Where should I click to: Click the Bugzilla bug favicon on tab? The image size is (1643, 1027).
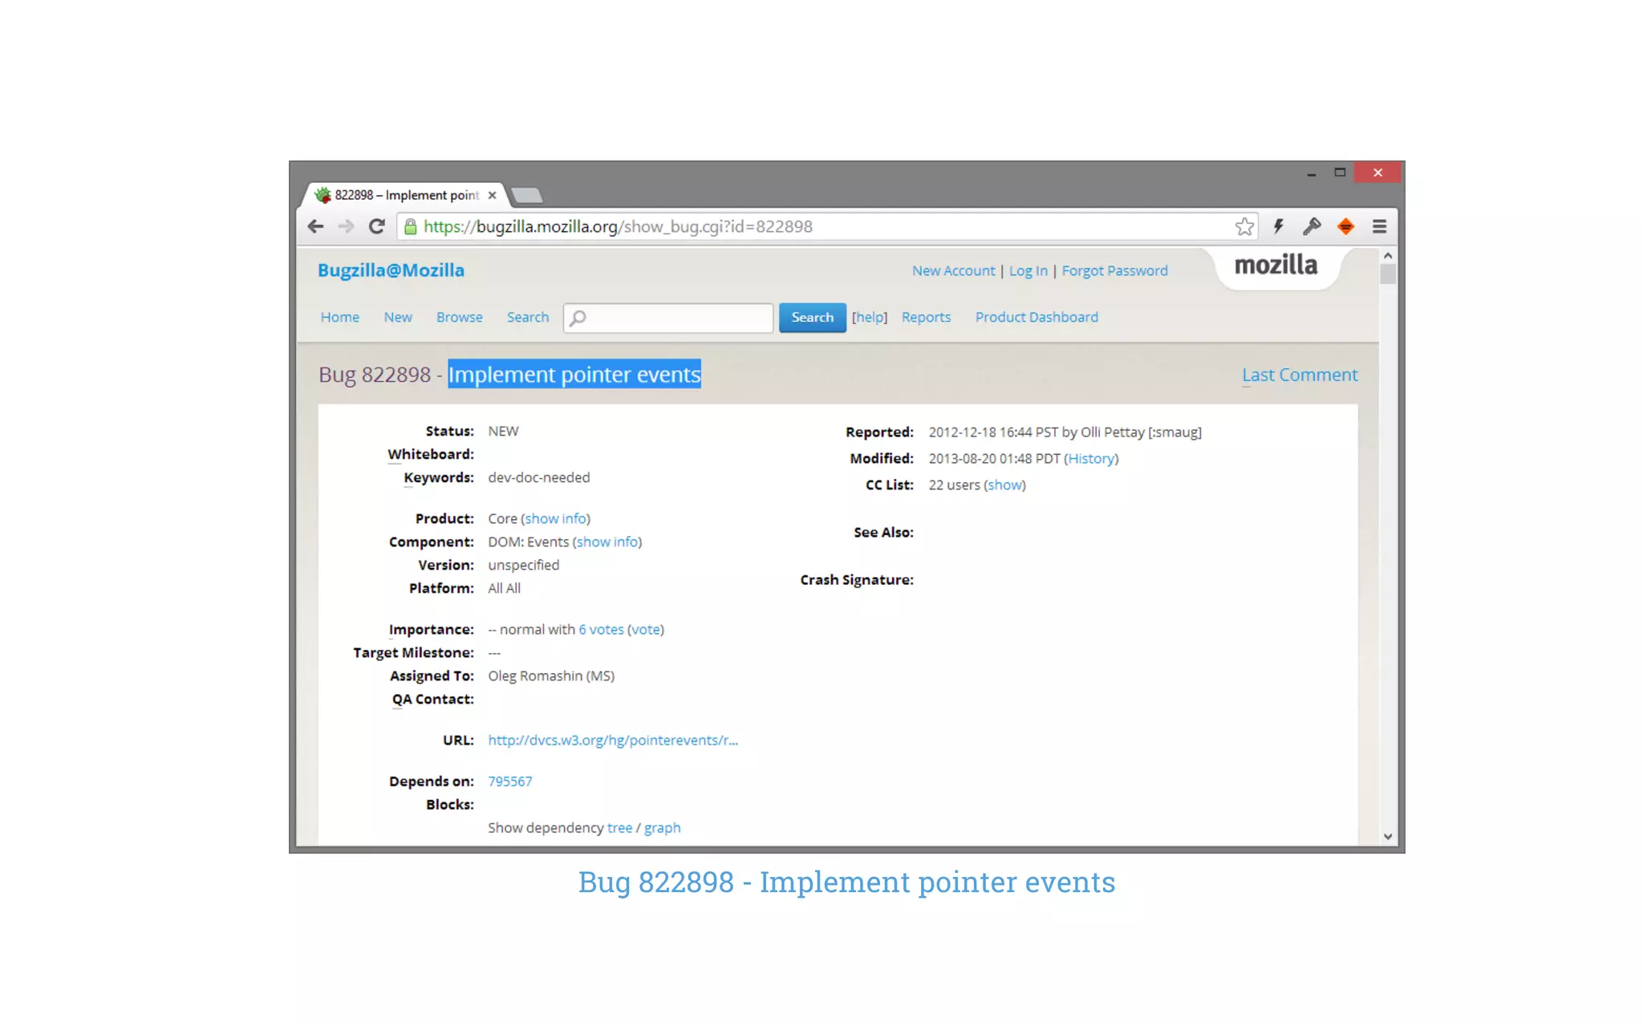pyautogui.click(x=323, y=195)
